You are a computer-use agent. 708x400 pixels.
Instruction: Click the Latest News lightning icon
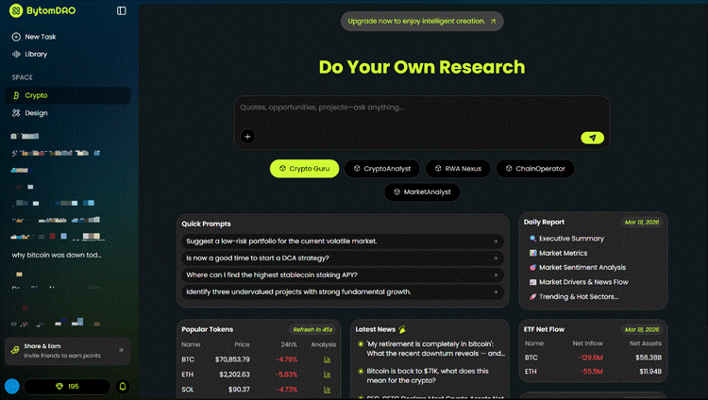[402, 329]
